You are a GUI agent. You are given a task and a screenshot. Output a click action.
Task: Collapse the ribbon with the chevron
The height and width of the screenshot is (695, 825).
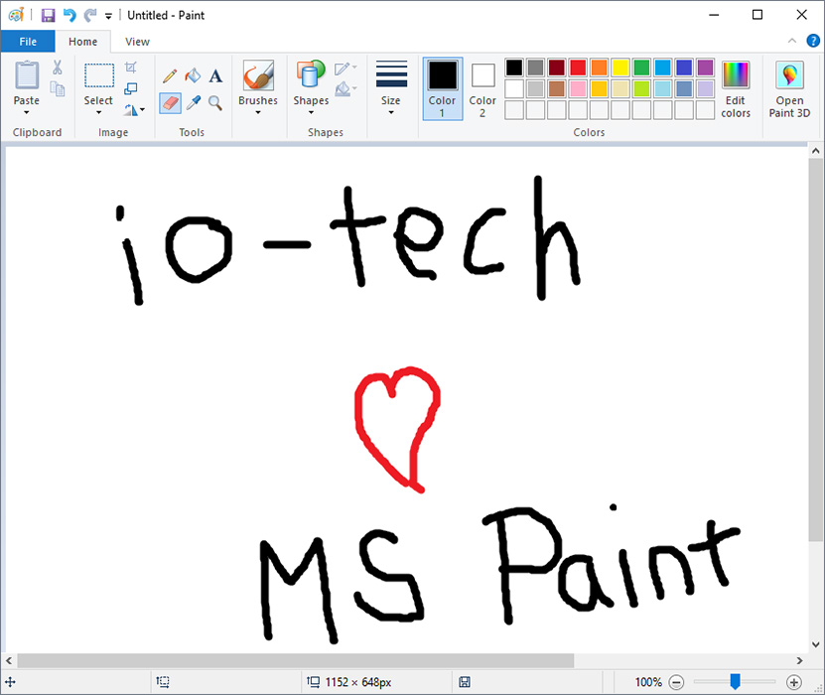[792, 41]
